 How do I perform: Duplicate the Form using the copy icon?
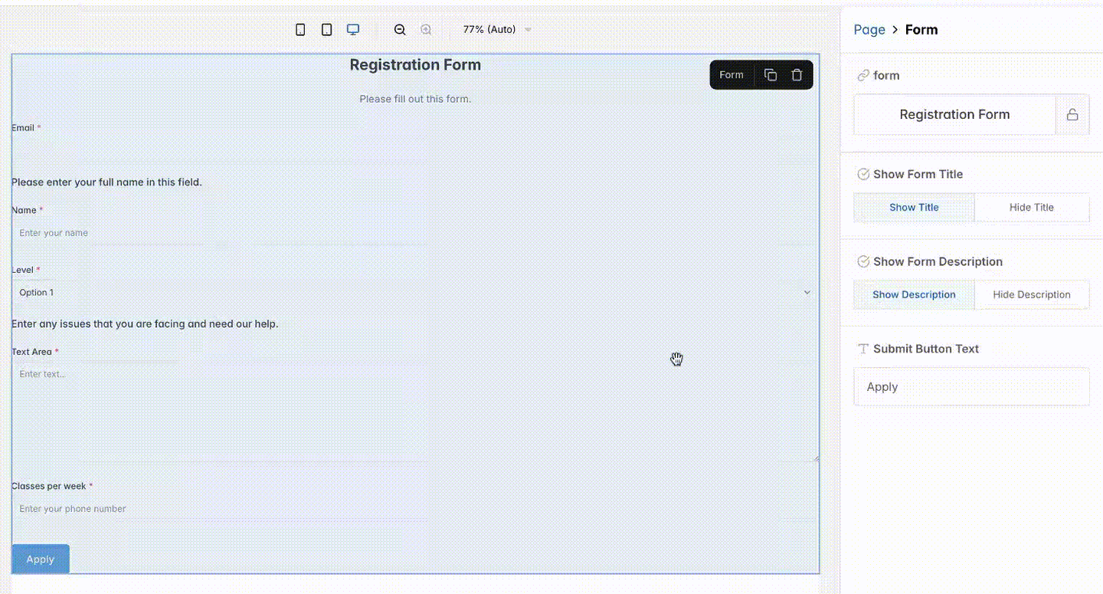click(771, 74)
